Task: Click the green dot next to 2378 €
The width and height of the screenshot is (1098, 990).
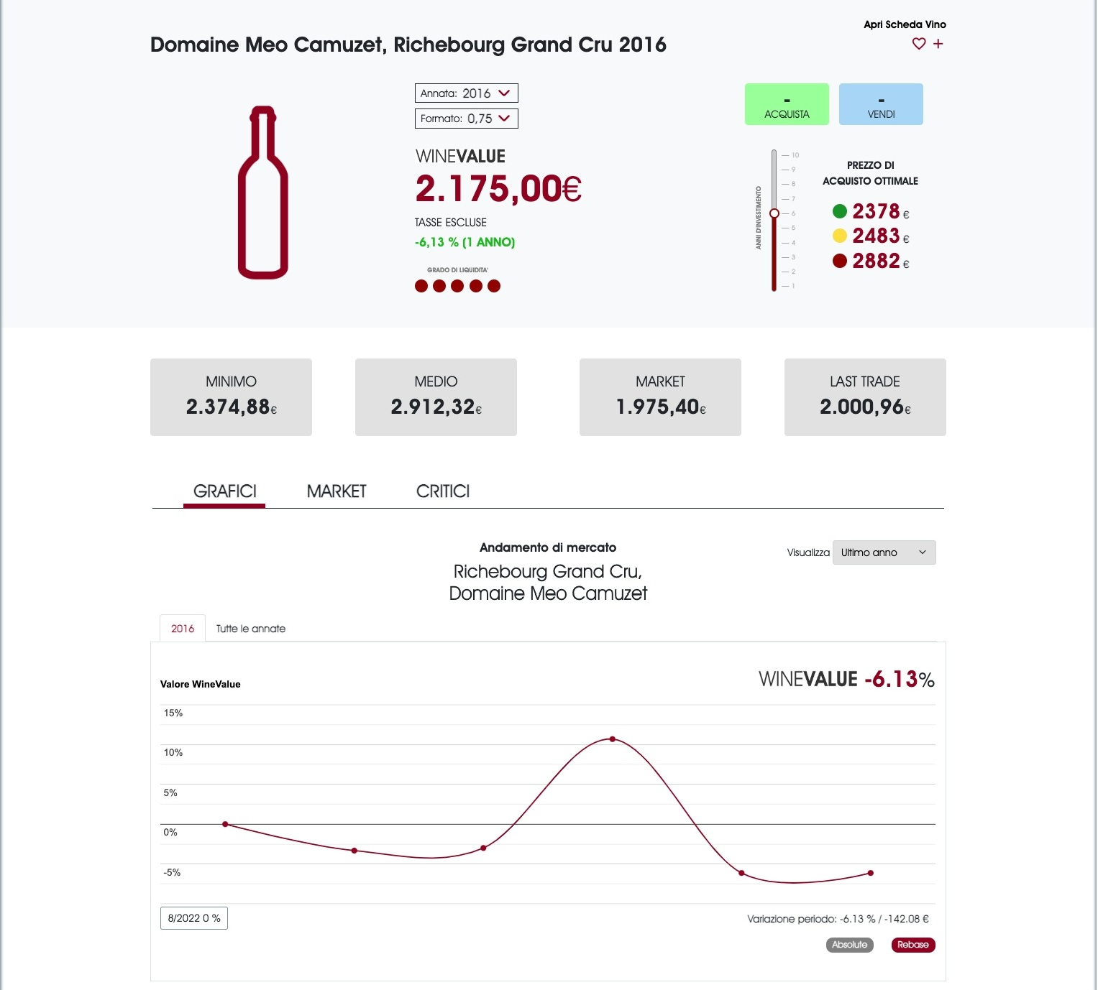Action: coord(839,211)
